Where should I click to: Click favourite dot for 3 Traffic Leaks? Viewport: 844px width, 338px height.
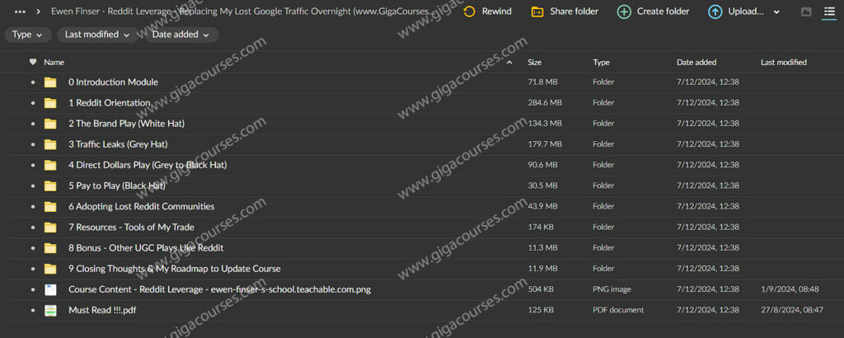pos(33,145)
